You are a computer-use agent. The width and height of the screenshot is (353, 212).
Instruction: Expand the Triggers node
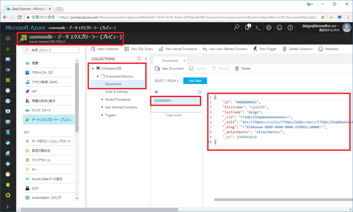click(x=102, y=115)
